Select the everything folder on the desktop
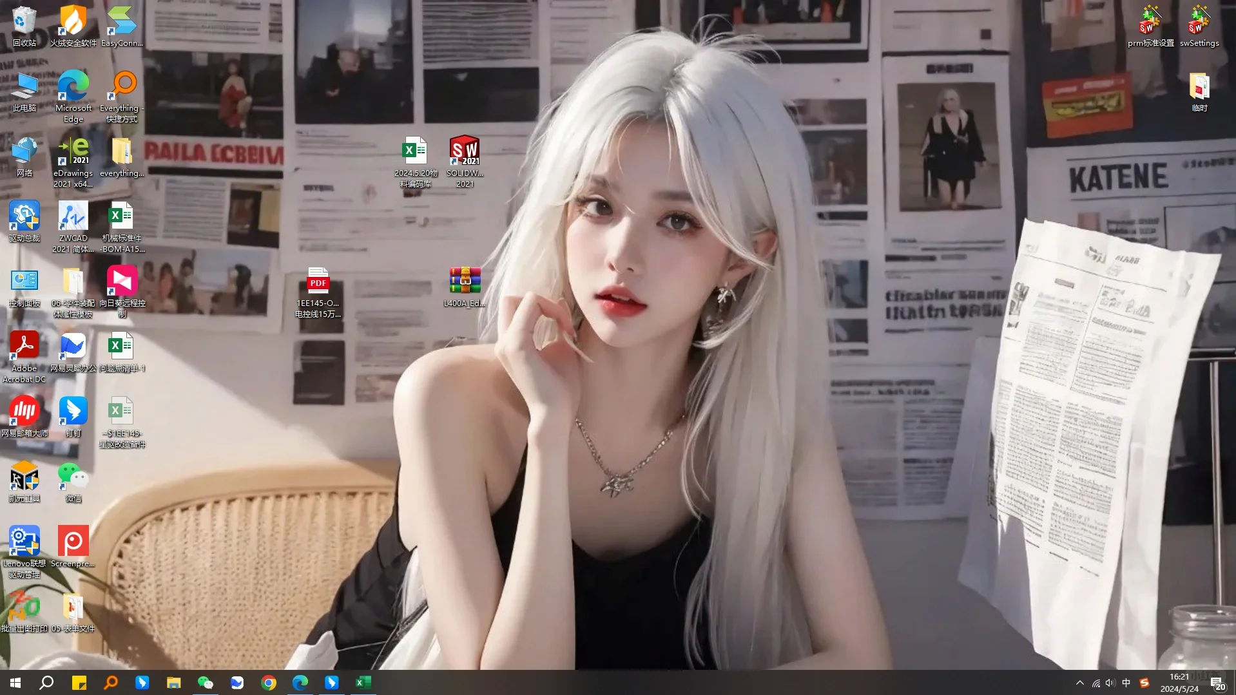This screenshot has height=695, width=1236. point(122,157)
